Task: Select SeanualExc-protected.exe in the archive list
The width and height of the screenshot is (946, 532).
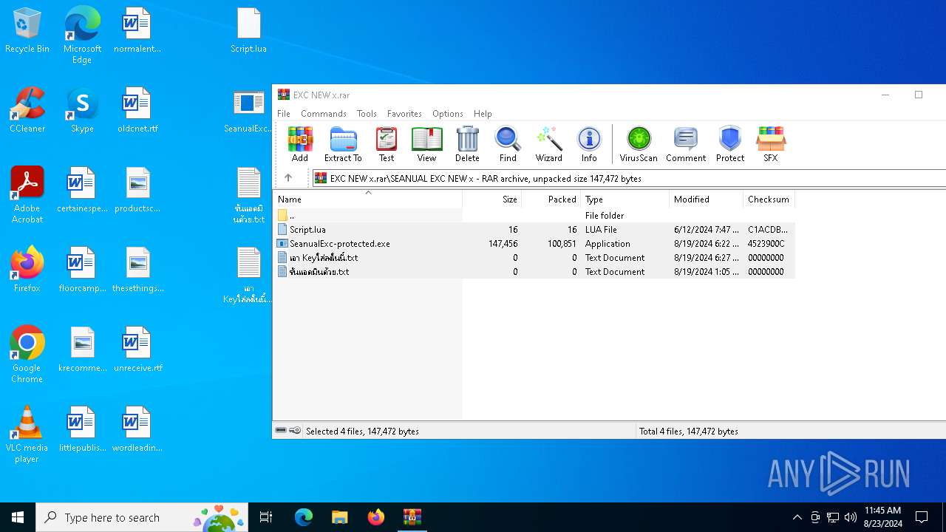Action: pyautogui.click(x=535, y=244)
